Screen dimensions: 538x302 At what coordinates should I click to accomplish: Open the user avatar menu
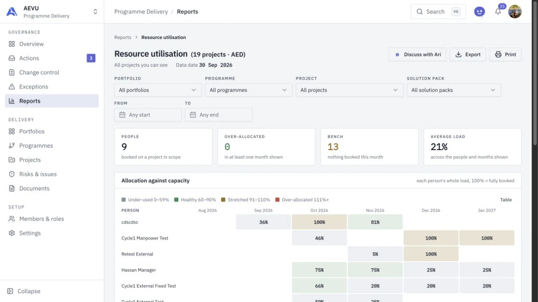(515, 12)
